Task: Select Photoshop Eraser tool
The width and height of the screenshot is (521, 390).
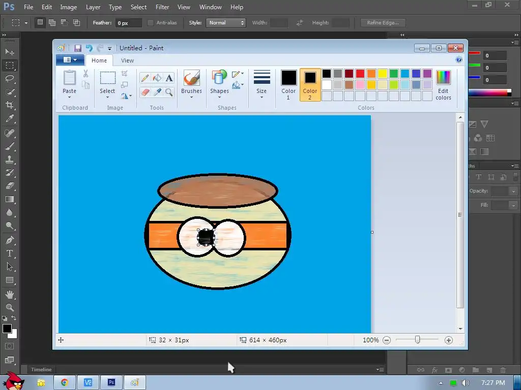Action: pyautogui.click(x=10, y=186)
